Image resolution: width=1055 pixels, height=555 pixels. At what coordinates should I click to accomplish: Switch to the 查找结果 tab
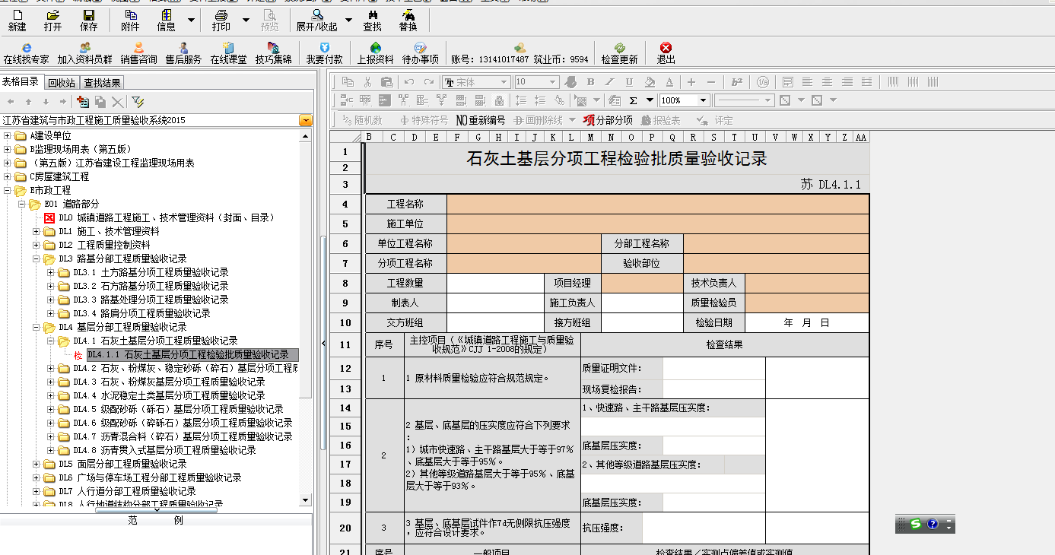click(x=102, y=83)
